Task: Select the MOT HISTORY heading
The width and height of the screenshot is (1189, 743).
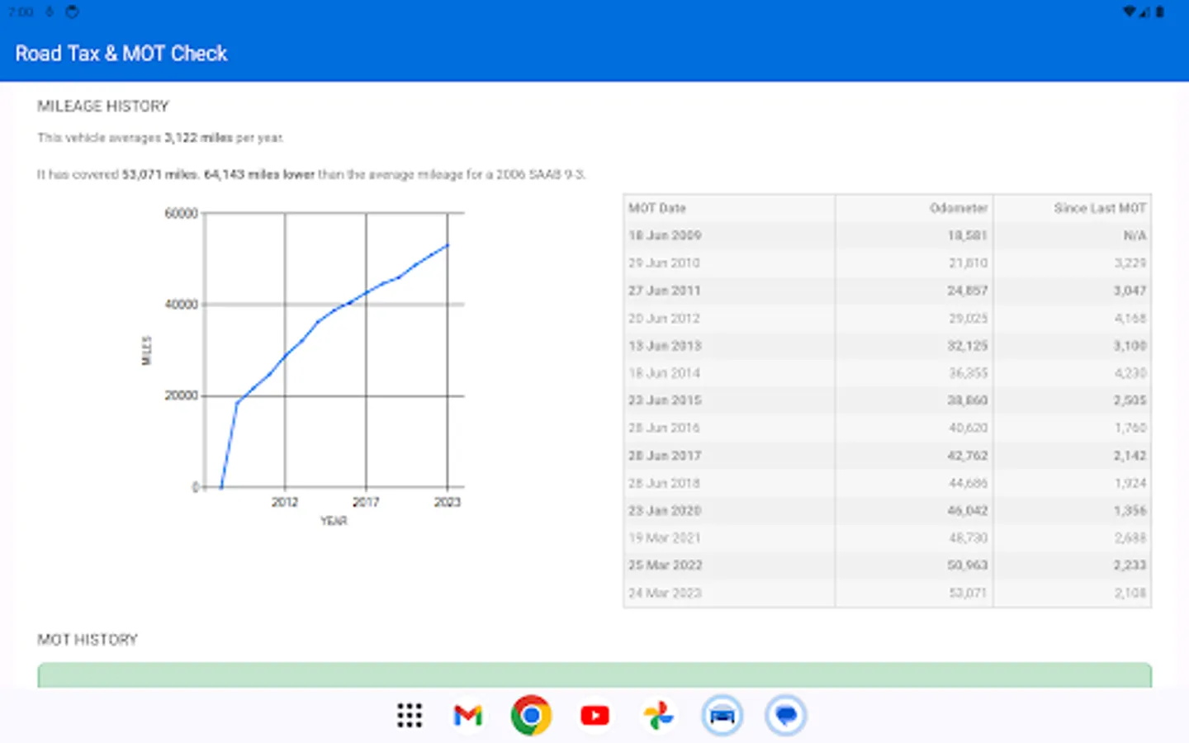Action: 88,640
